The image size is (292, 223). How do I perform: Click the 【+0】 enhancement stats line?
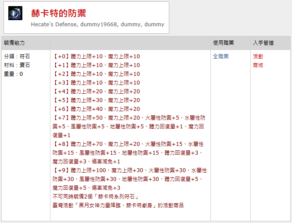coord(96,57)
